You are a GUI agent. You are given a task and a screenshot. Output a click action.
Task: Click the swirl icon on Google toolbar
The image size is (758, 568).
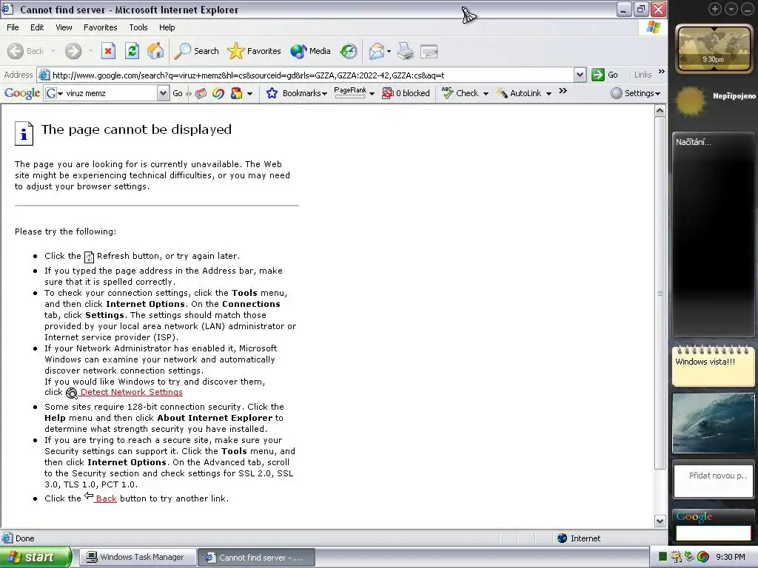point(218,93)
